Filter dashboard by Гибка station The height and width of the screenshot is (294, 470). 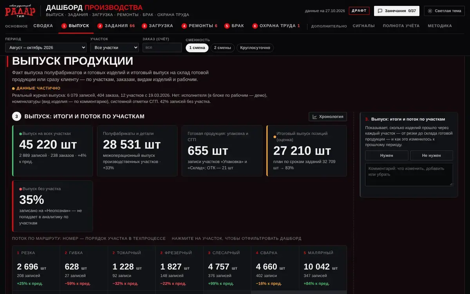84,269
